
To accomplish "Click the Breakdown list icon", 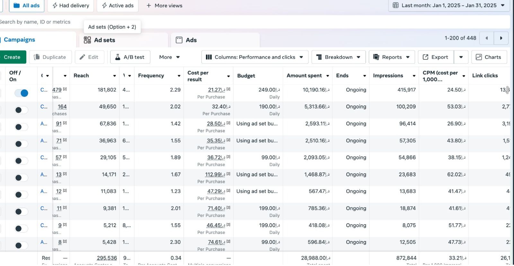I will point(319,57).
